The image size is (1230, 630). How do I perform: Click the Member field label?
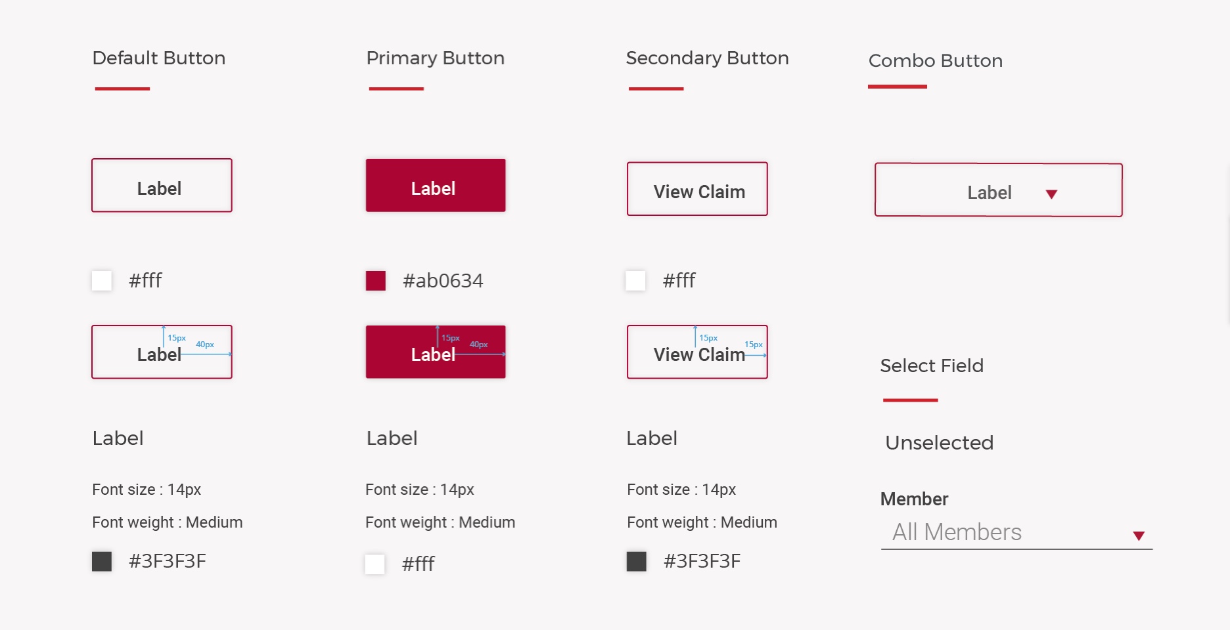[914, 499]
